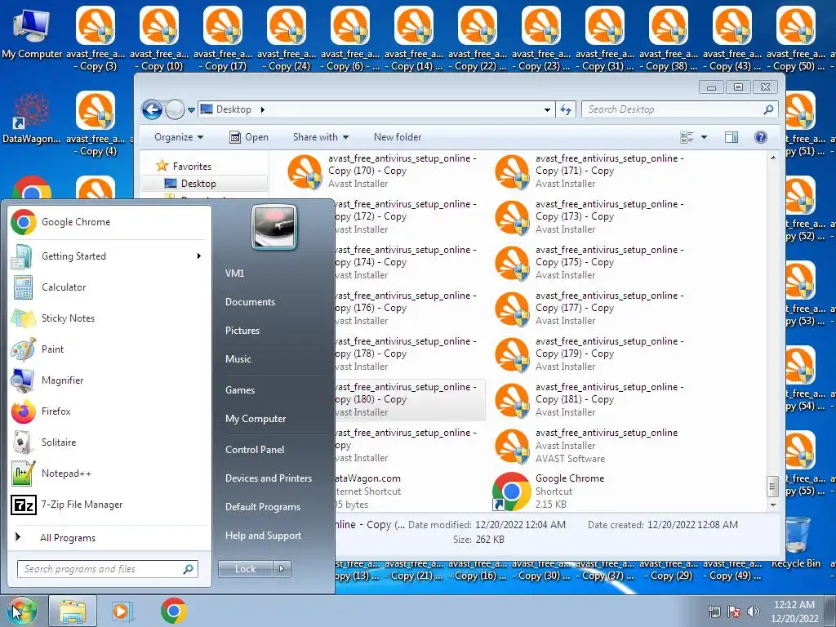Toggle the preview pane button
The width and height of the screenshot is (836, 627).
click(731, 137)
